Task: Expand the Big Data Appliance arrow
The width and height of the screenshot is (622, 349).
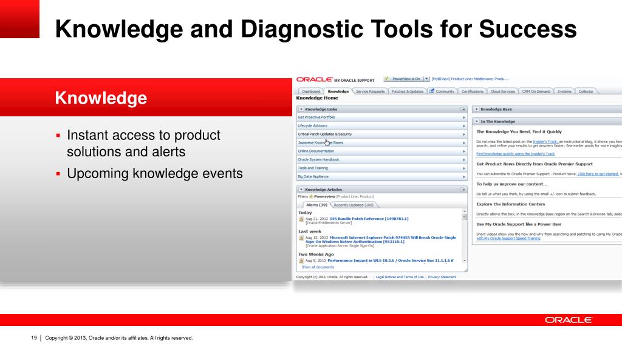Action: click(463, 176)
